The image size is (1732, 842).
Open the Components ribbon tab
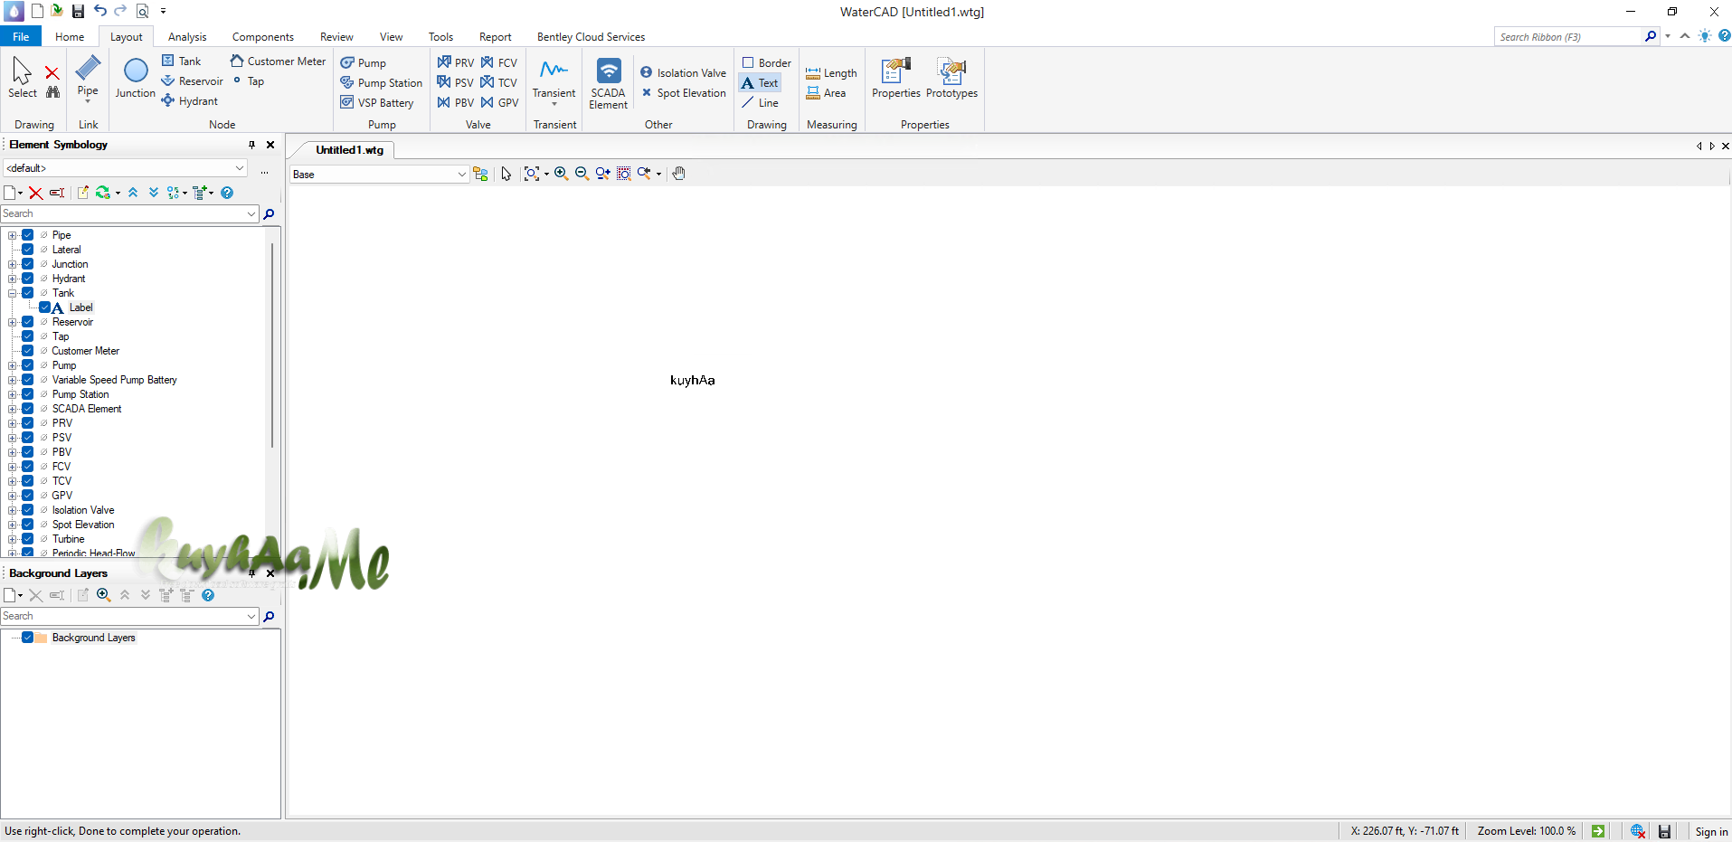263,37
